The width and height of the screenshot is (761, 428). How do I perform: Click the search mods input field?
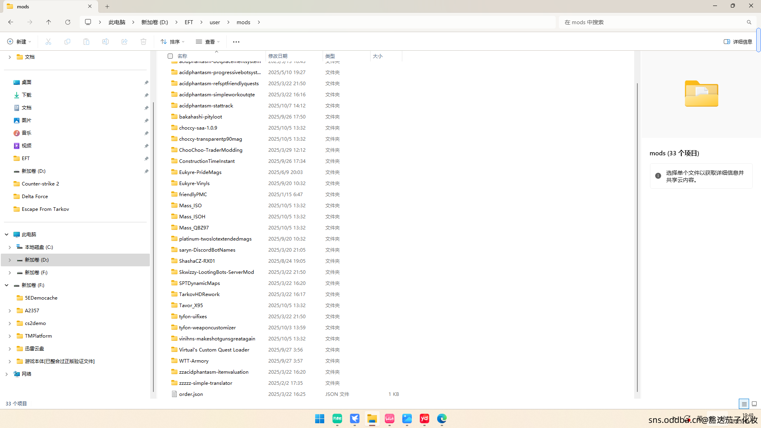point(654,22)
